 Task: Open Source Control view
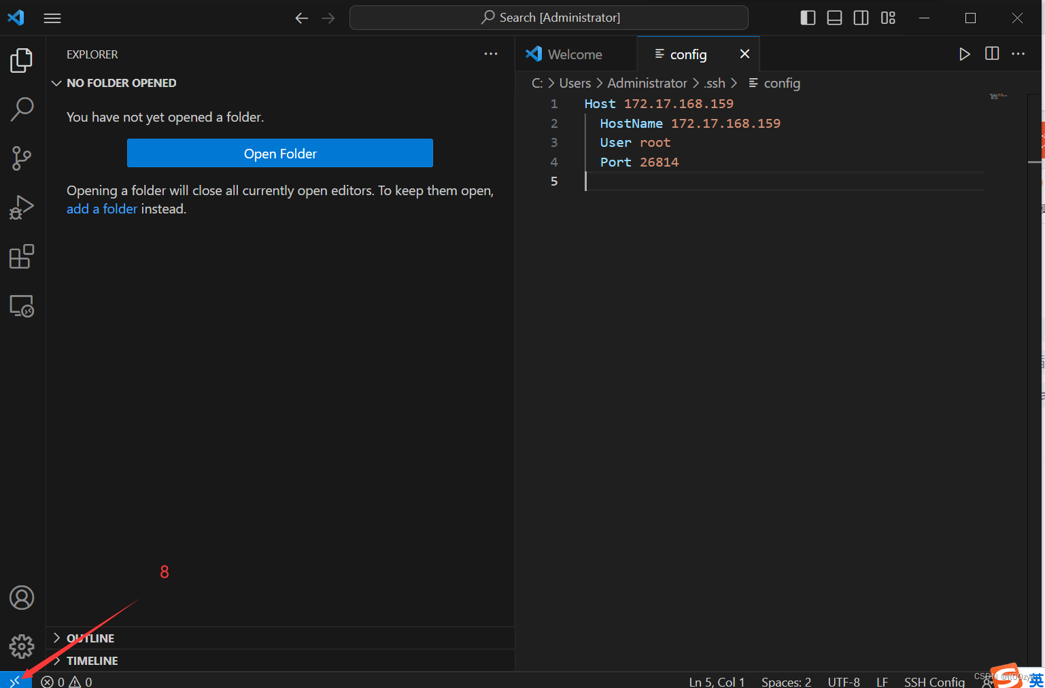click(22, 158)
